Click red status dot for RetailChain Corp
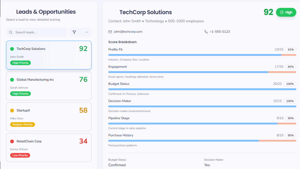Screen dimensions: 300x169 click(x=12, y=141)
